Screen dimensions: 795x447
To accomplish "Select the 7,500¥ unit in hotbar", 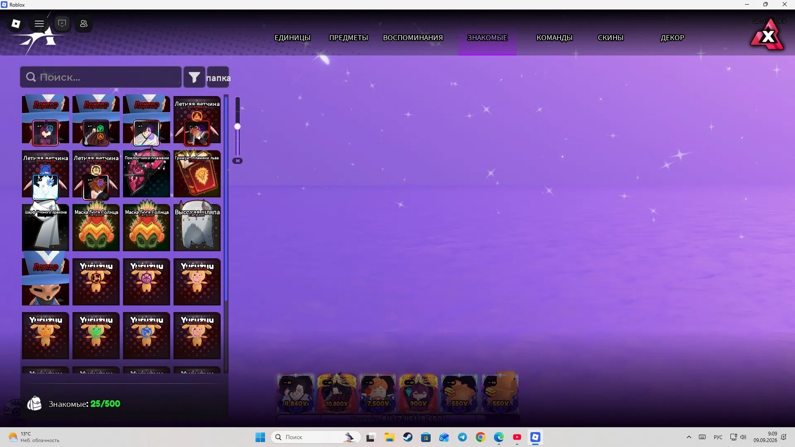I will click(378, 393).
